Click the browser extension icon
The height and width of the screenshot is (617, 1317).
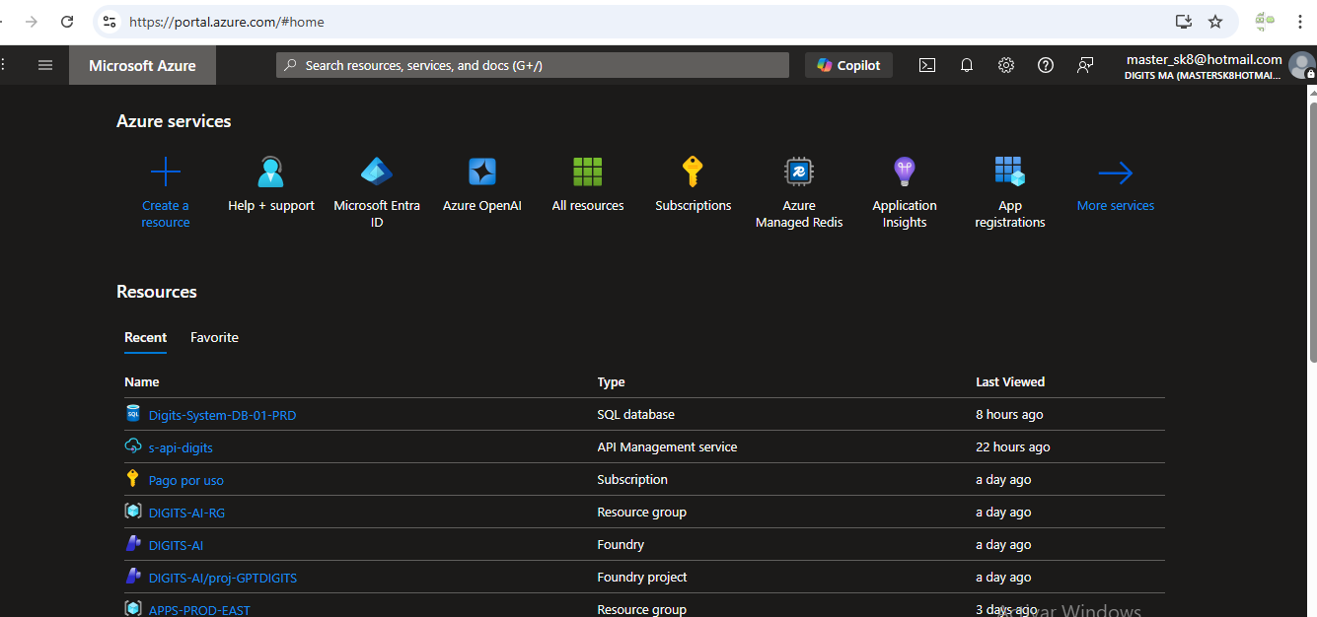[x=1264, y=21]
